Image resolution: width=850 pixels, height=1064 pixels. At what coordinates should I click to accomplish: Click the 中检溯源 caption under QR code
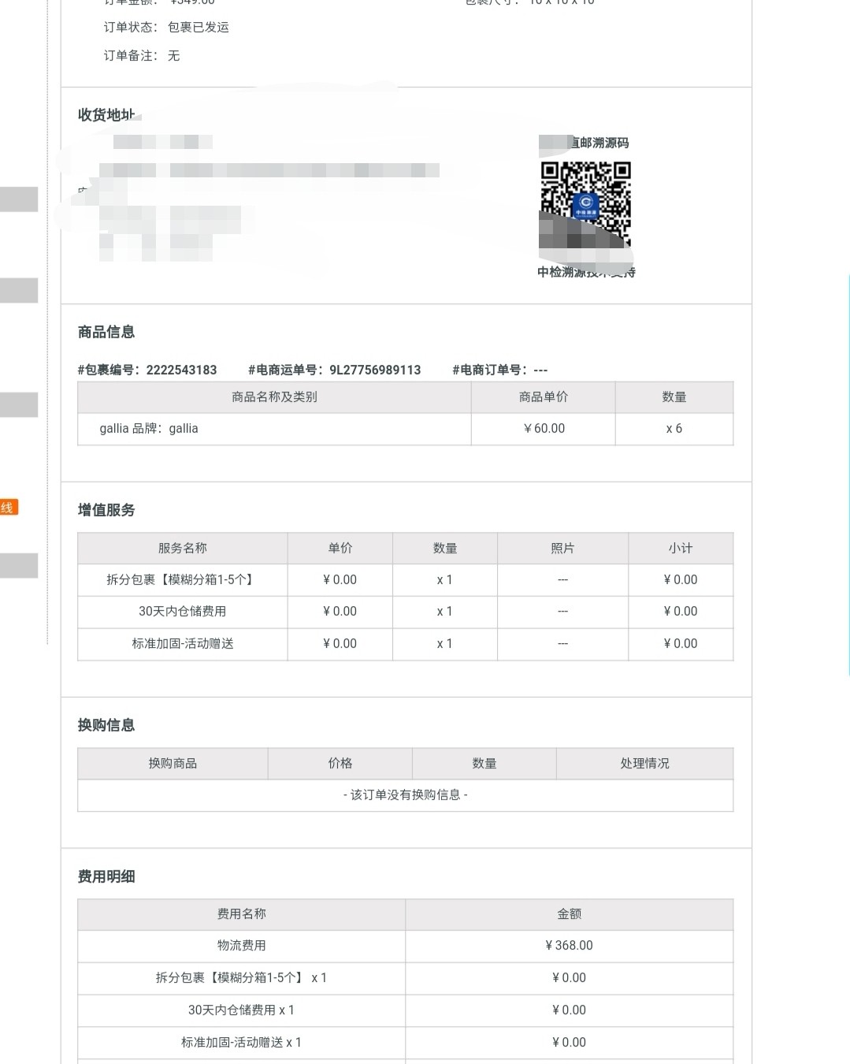click(x=586, y=273)
